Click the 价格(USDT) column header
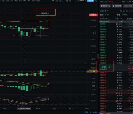The image size is (133, 114). 104,18
